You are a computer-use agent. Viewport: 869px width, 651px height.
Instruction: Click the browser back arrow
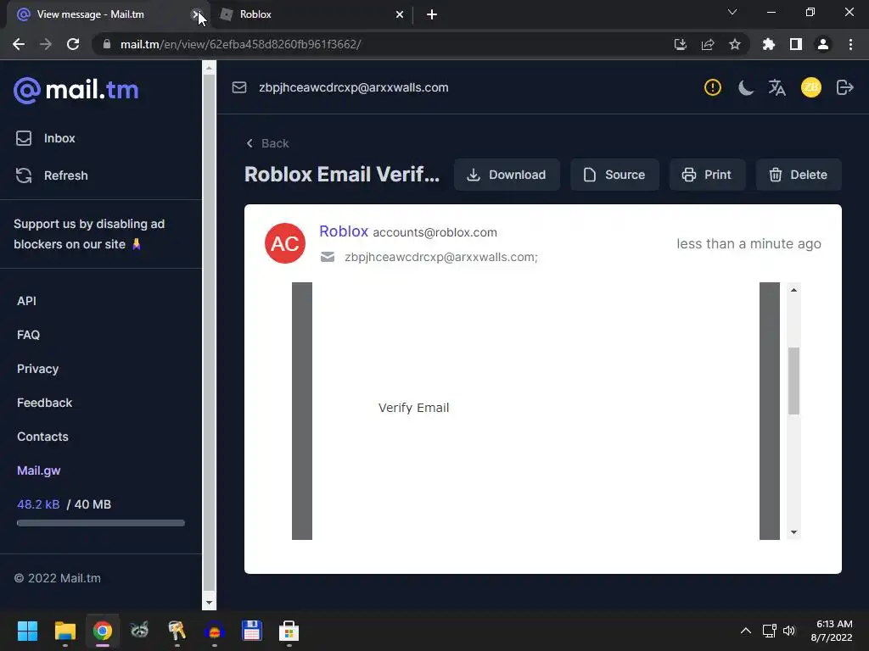click(19, 44)
